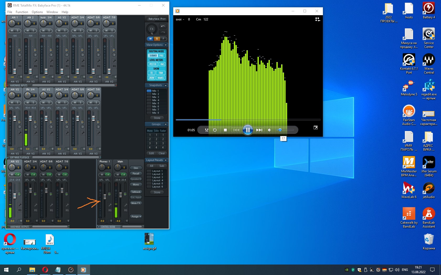Enable RMS level meters option
441x275 pixels.
(162, 64)
